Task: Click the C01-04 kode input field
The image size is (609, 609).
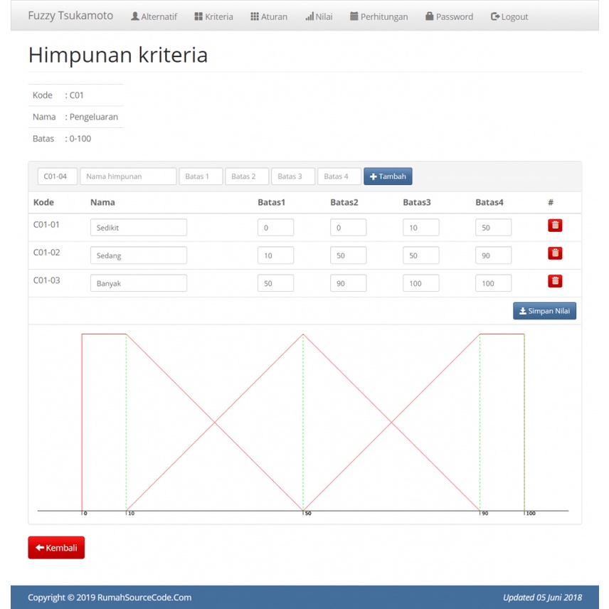Action: coord(57,176)
